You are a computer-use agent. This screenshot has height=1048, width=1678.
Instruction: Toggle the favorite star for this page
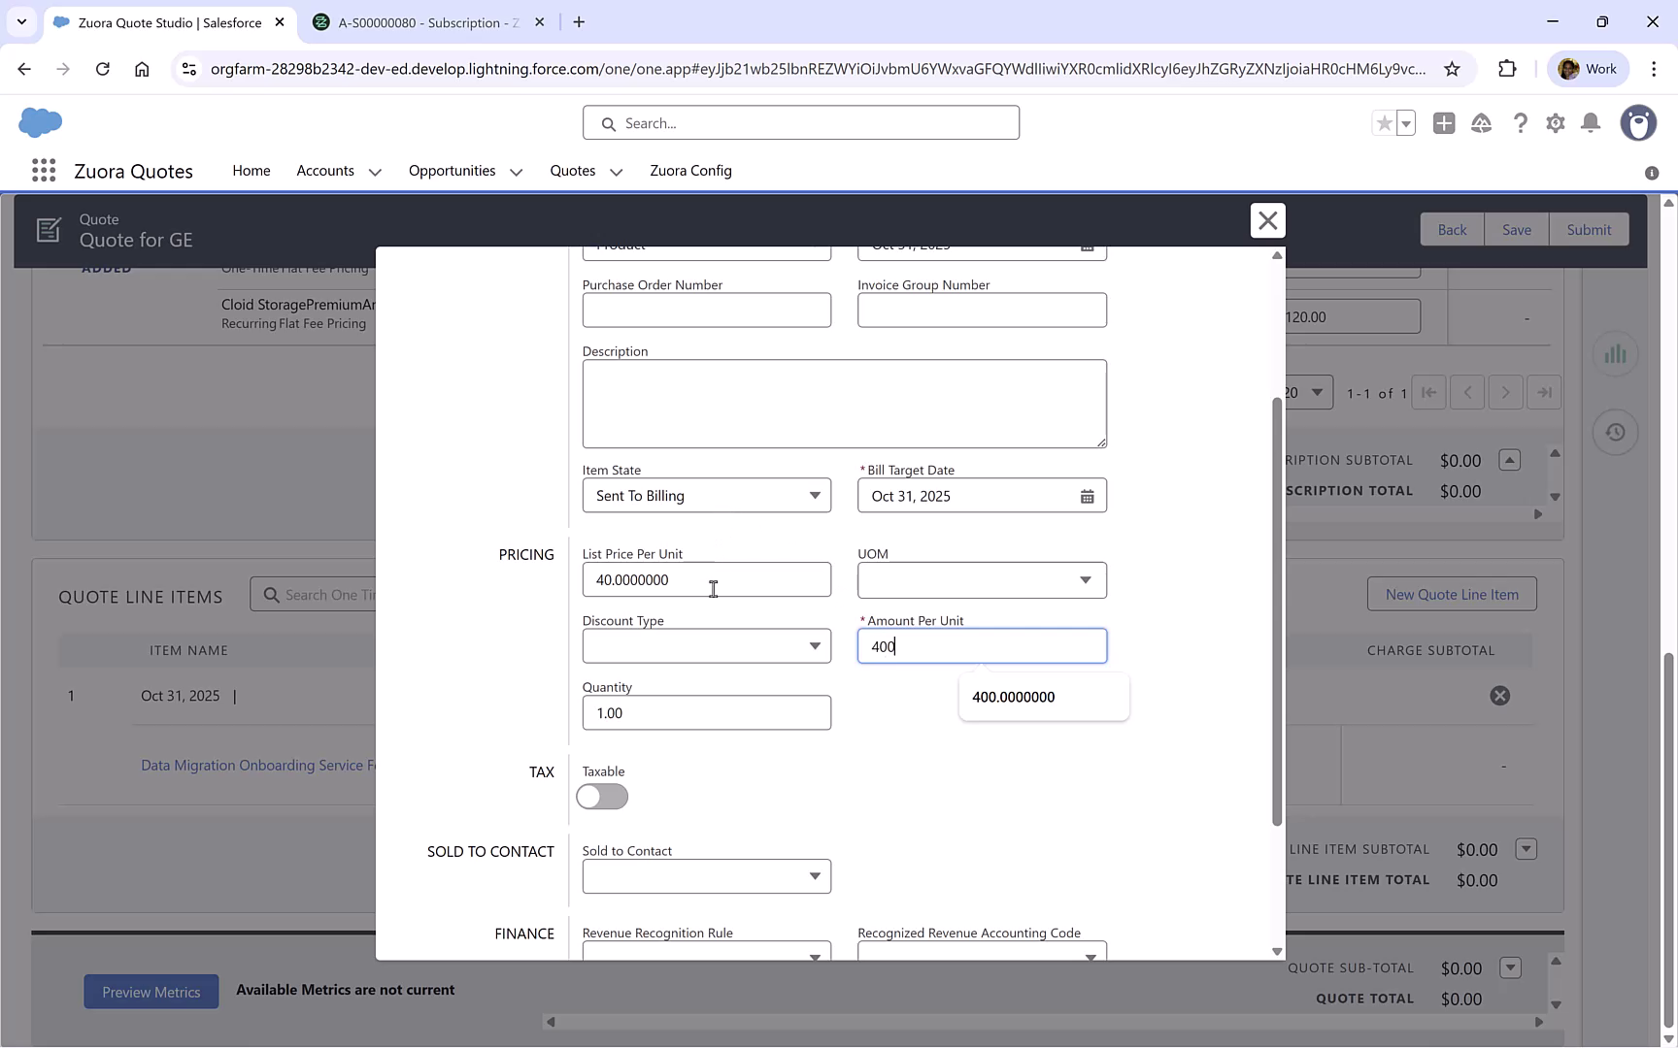(1383, 123)
